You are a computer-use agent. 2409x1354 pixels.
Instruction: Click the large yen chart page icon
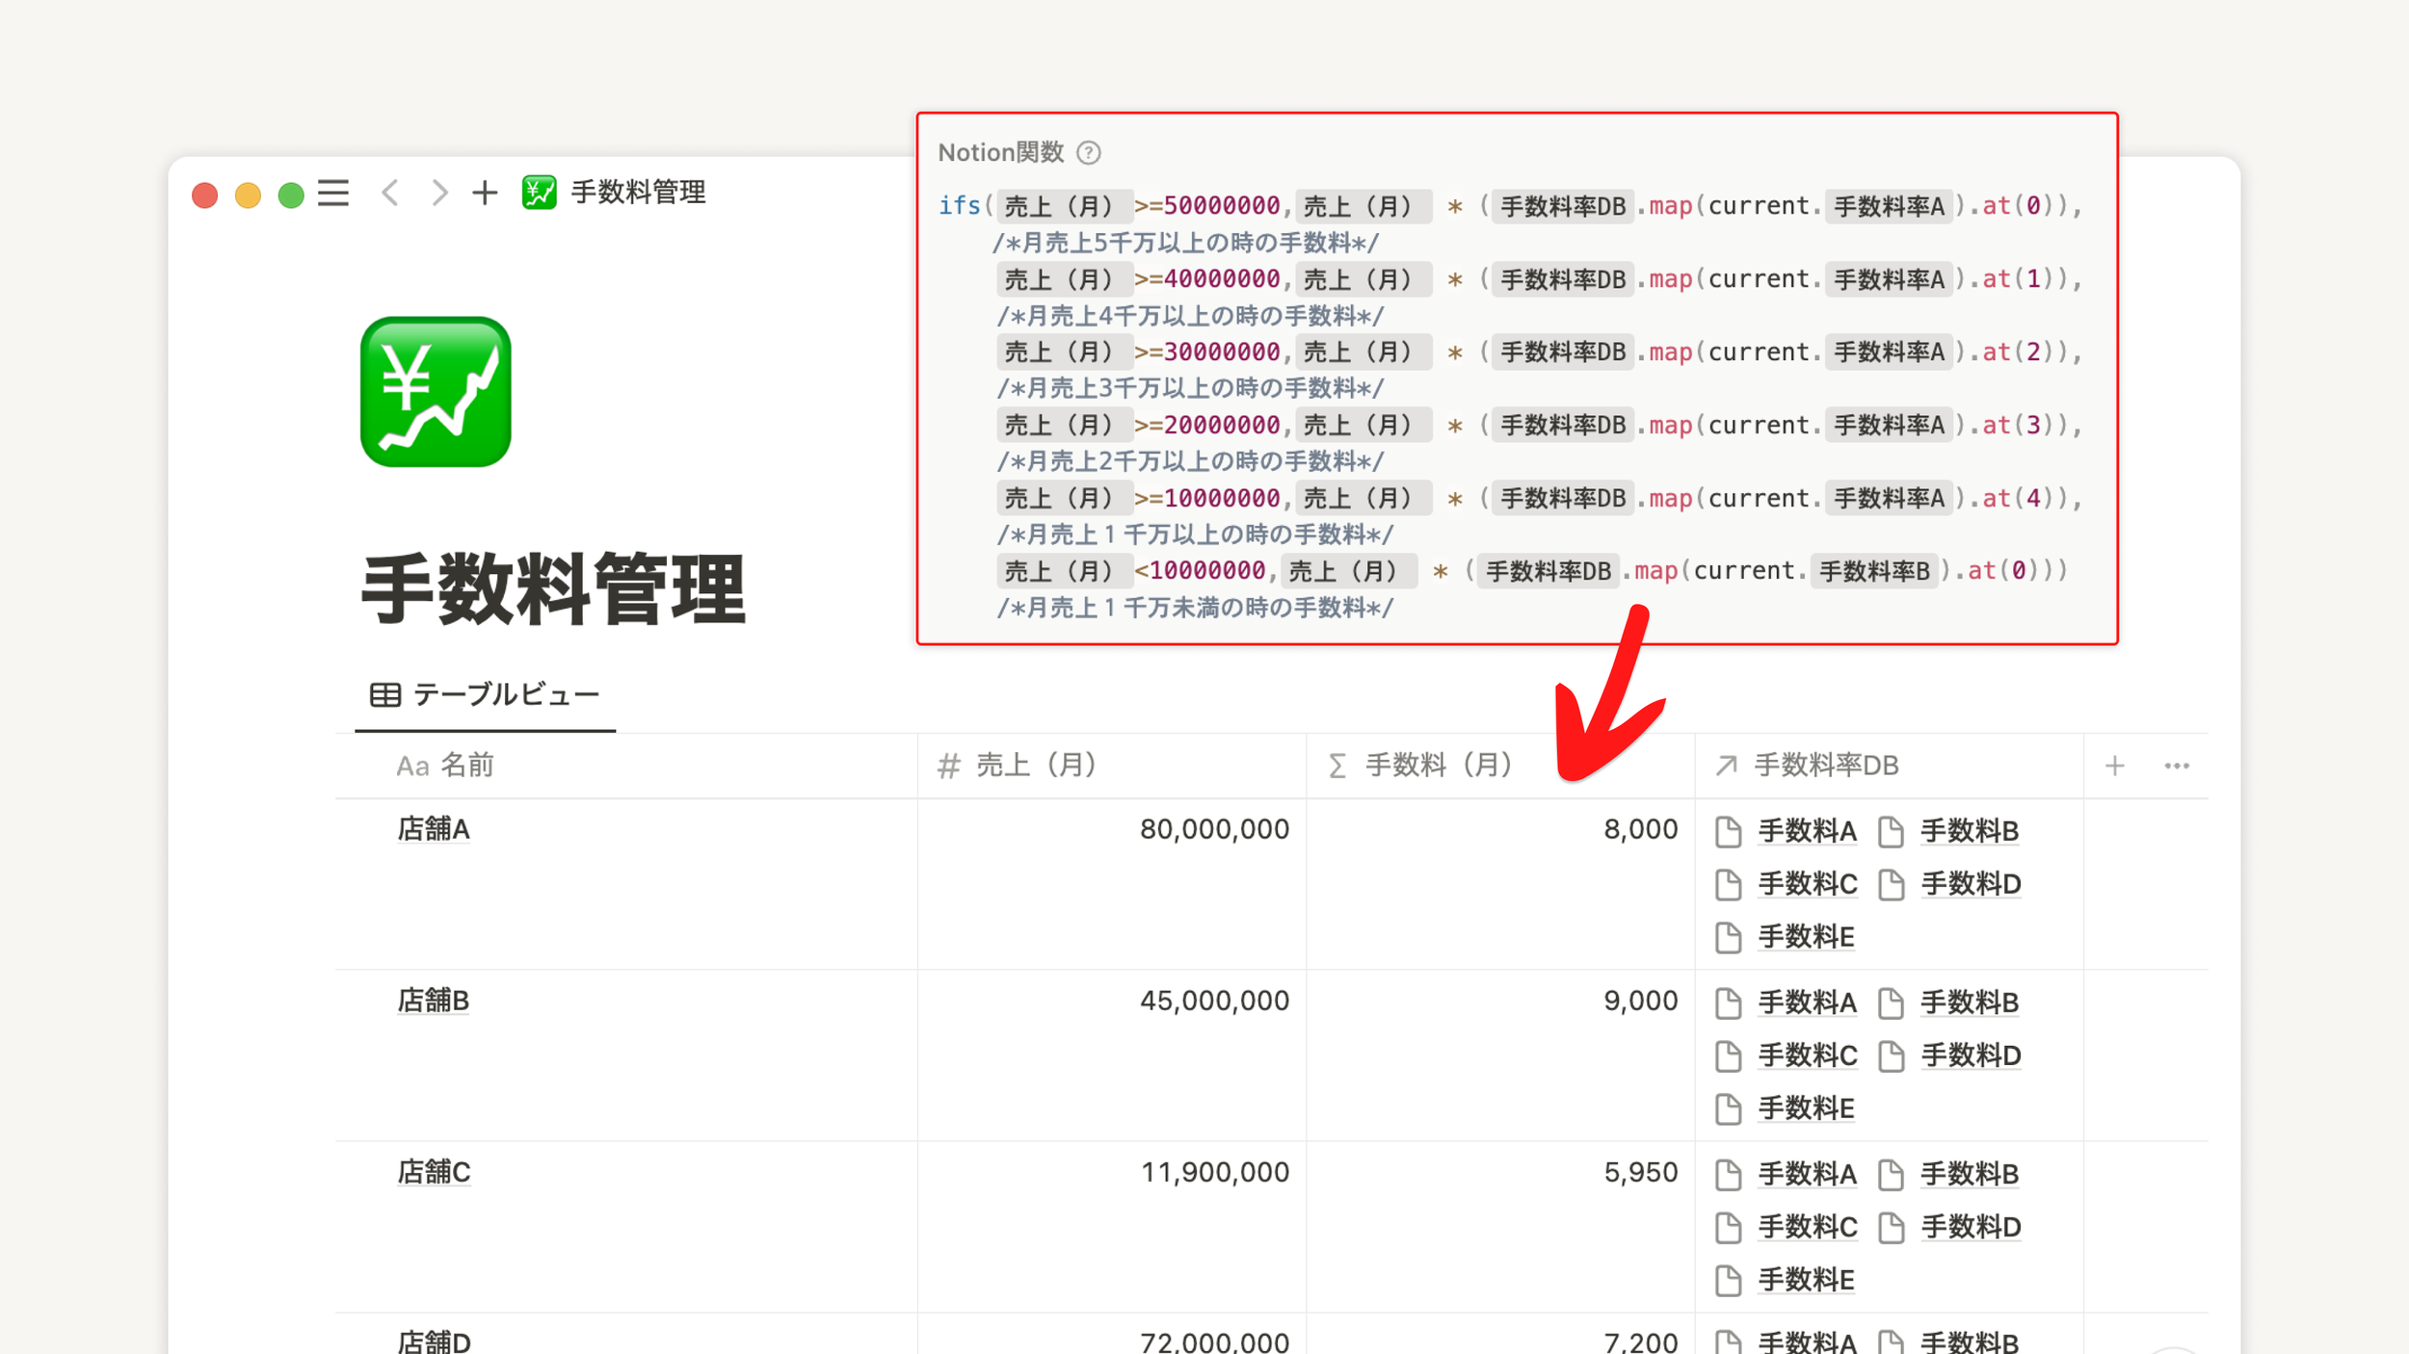tap(436, 392)
